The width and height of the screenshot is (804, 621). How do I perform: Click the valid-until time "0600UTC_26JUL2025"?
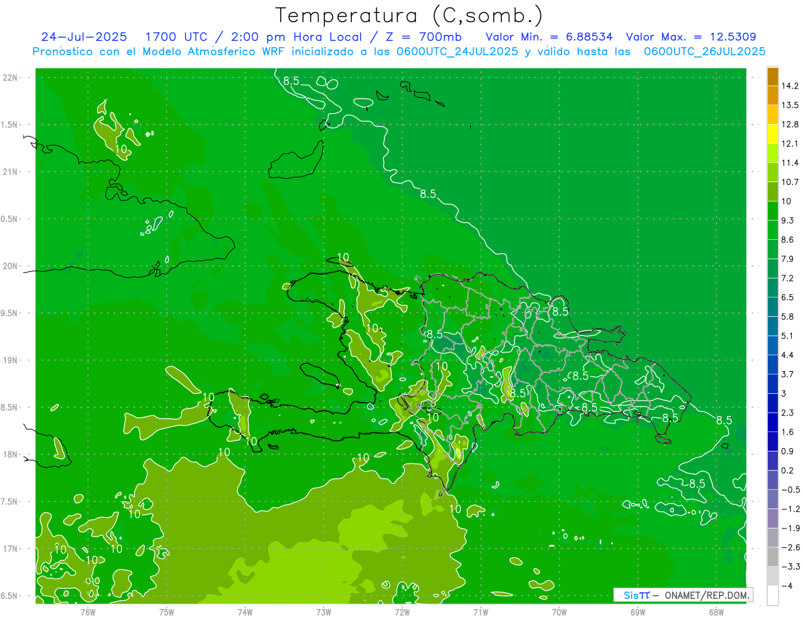tap(704, 52)
